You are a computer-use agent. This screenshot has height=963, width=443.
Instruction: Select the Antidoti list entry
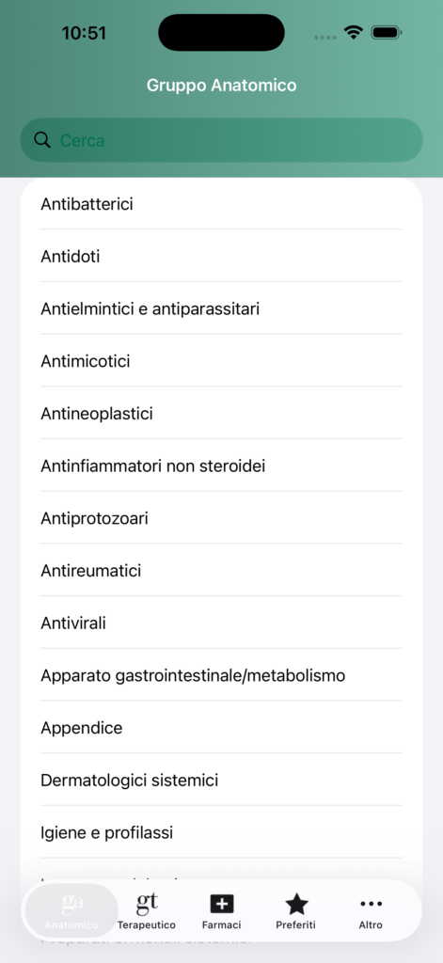coord(221,256)
